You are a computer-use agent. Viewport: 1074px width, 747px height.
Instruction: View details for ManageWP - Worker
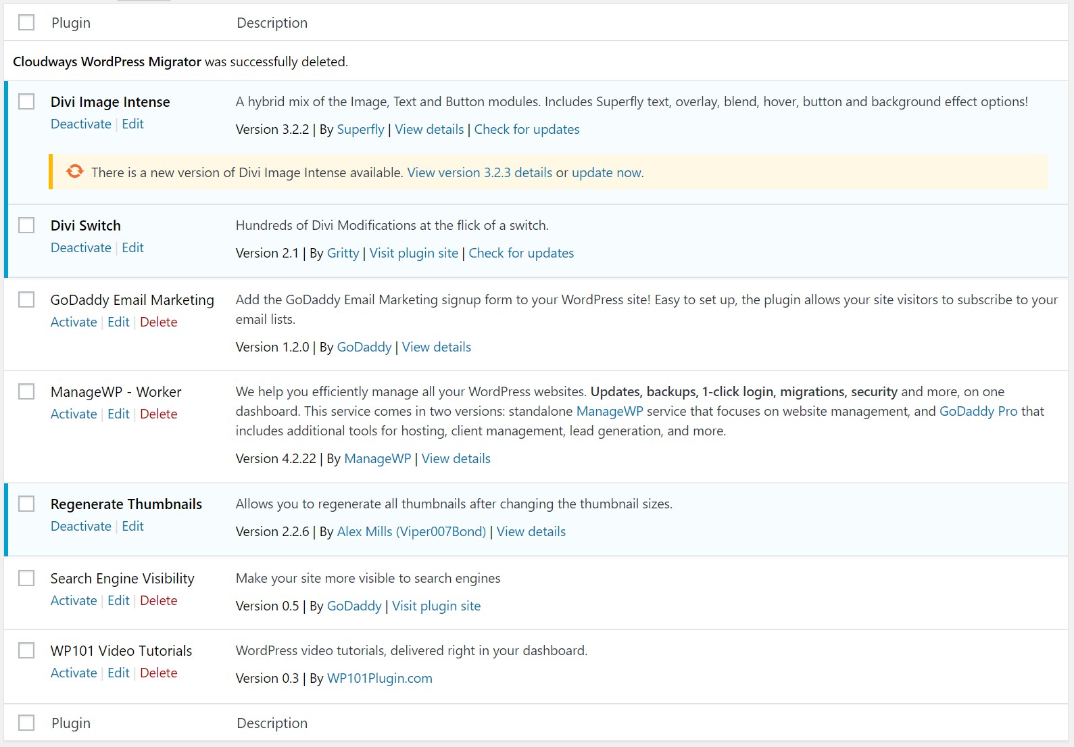pos(456,458)
